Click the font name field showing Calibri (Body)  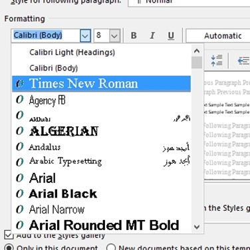(x=46, y=35)
